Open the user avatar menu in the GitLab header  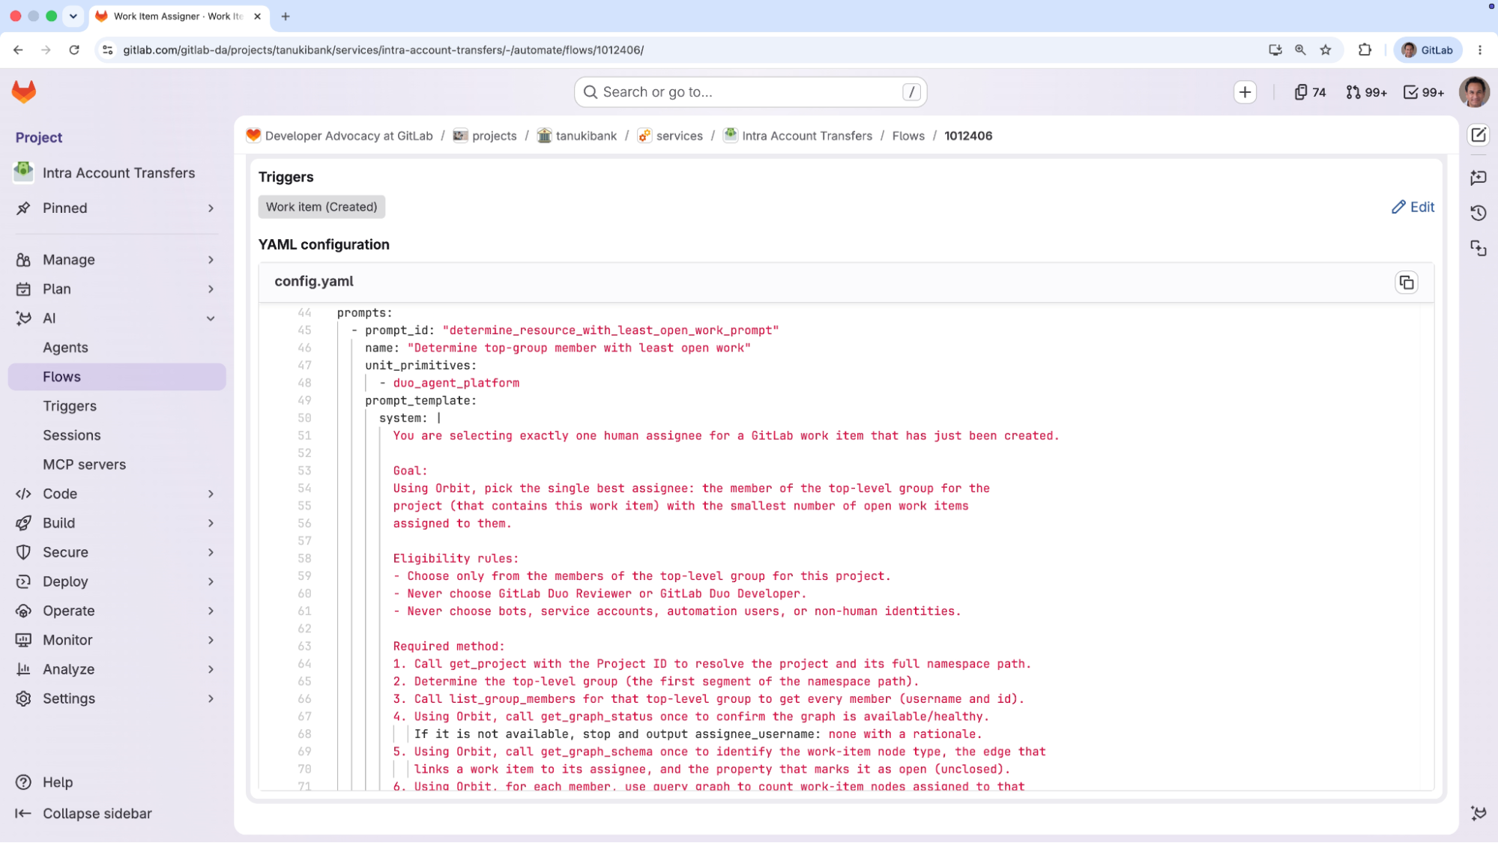1474,92
